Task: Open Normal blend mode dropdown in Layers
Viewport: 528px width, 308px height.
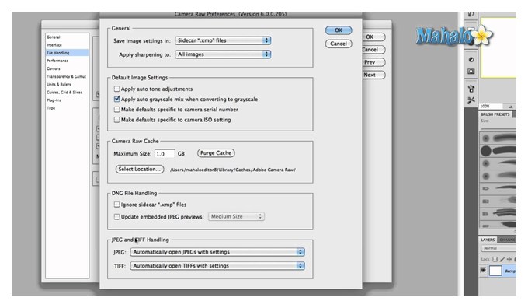Action: (498, 248)
